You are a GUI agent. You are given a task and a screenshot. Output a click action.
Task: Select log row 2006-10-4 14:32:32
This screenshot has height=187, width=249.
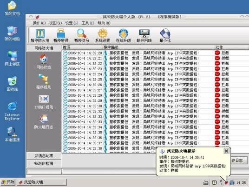155,111
